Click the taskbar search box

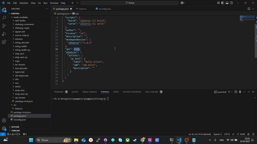(x=53, y=140)
